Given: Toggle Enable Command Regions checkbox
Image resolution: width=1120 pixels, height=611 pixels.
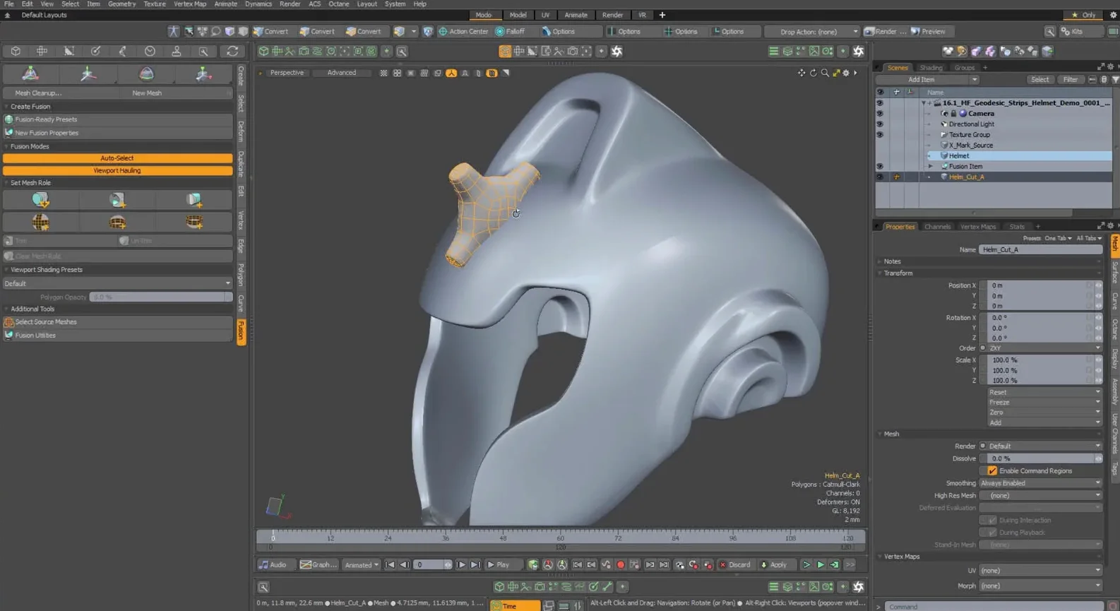Looking at the screenshot, I should tap(992, 470).
